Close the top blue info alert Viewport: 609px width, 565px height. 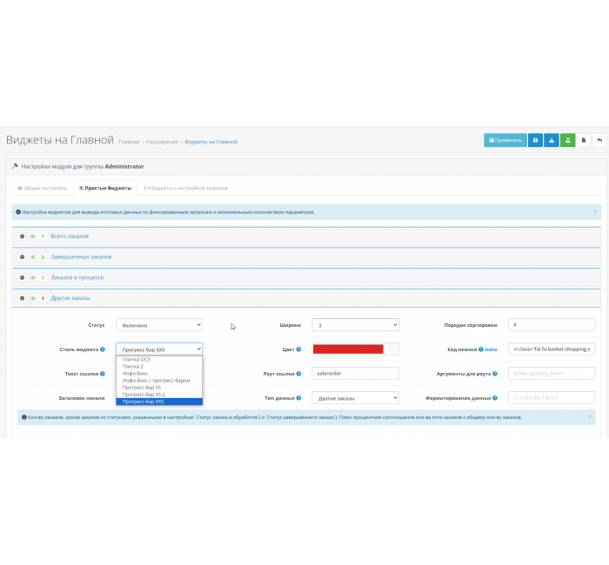[595, 211]
